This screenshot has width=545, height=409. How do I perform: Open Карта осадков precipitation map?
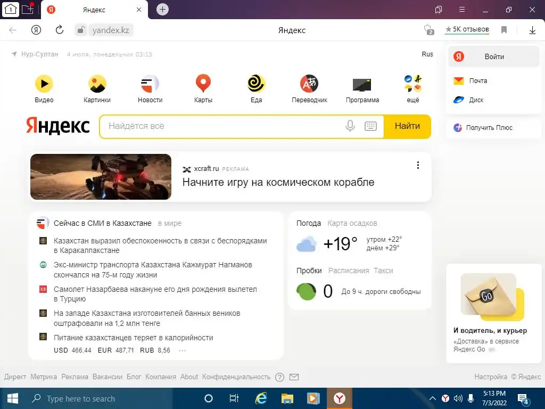[352, 223]
